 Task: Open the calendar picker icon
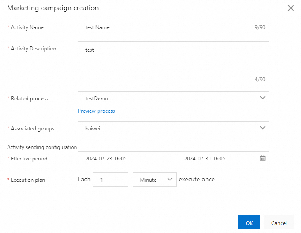(262, 158)
